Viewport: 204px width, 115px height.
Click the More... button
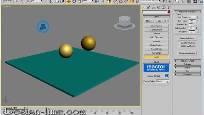(x=149, y=21)
